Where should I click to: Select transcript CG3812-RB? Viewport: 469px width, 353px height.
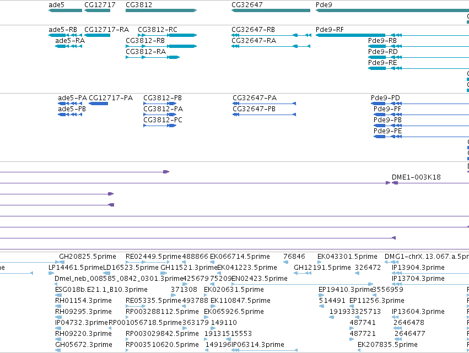pyautogui.click(x=161, y=46)
